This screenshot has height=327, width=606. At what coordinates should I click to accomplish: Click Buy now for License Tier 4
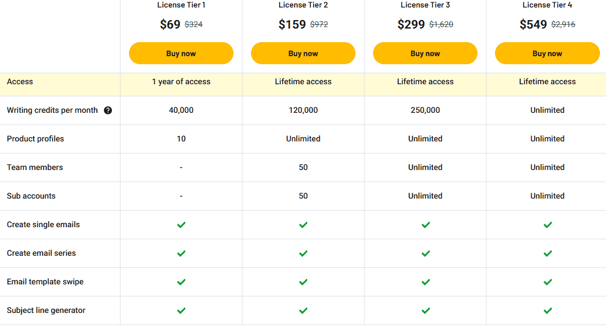pos(547,53)
